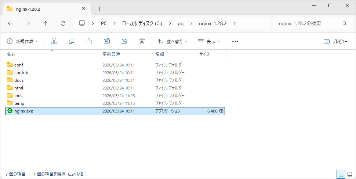
Task: Switch to large thumbnails view icon
Action: tap(350, 174)
